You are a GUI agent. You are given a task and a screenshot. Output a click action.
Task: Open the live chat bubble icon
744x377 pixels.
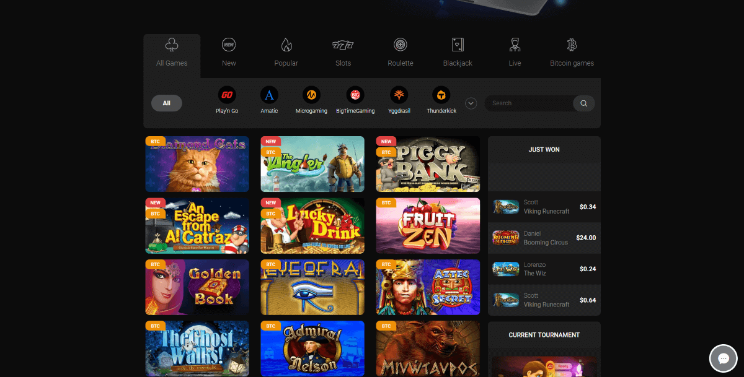(x=723, y=358)
